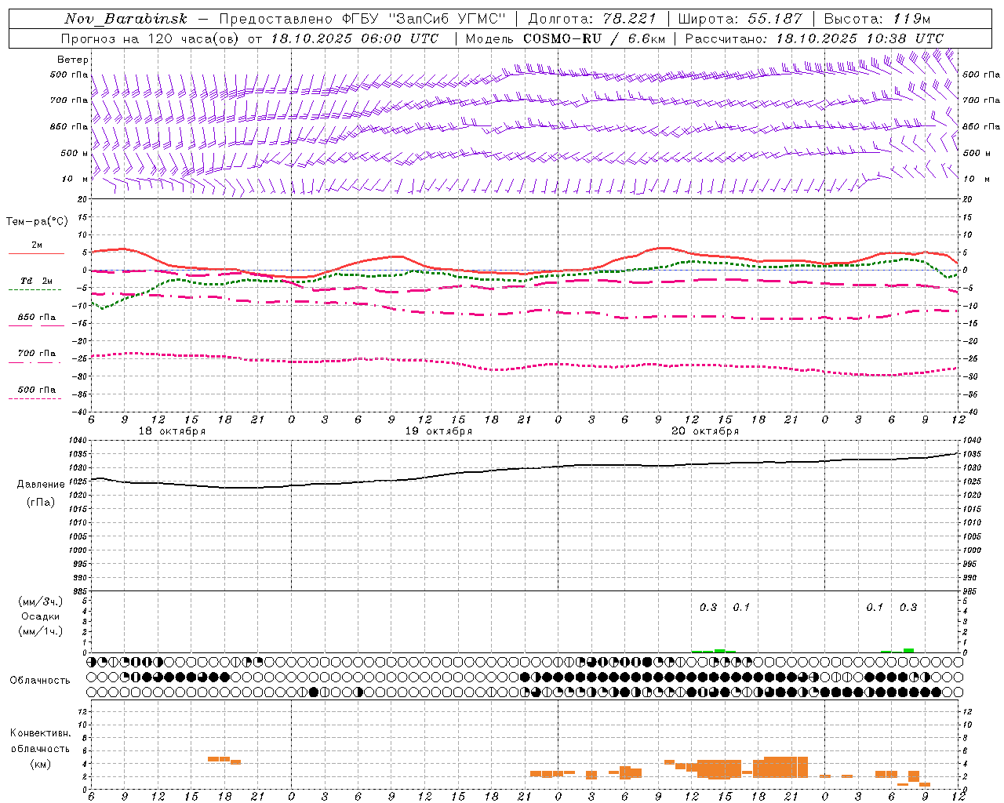Click the Давление pressure panel label

click(x=40, y=485)
